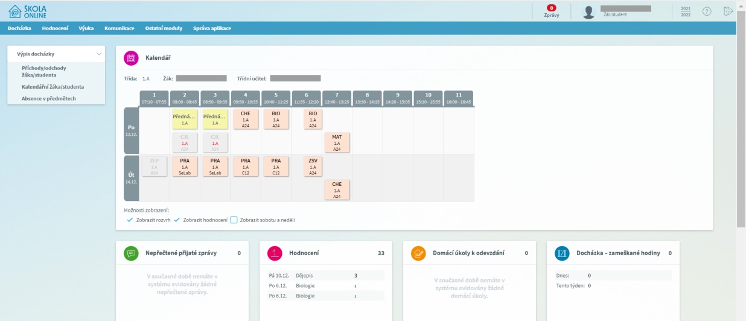Open Absence v předmětech link

[48, 98]
